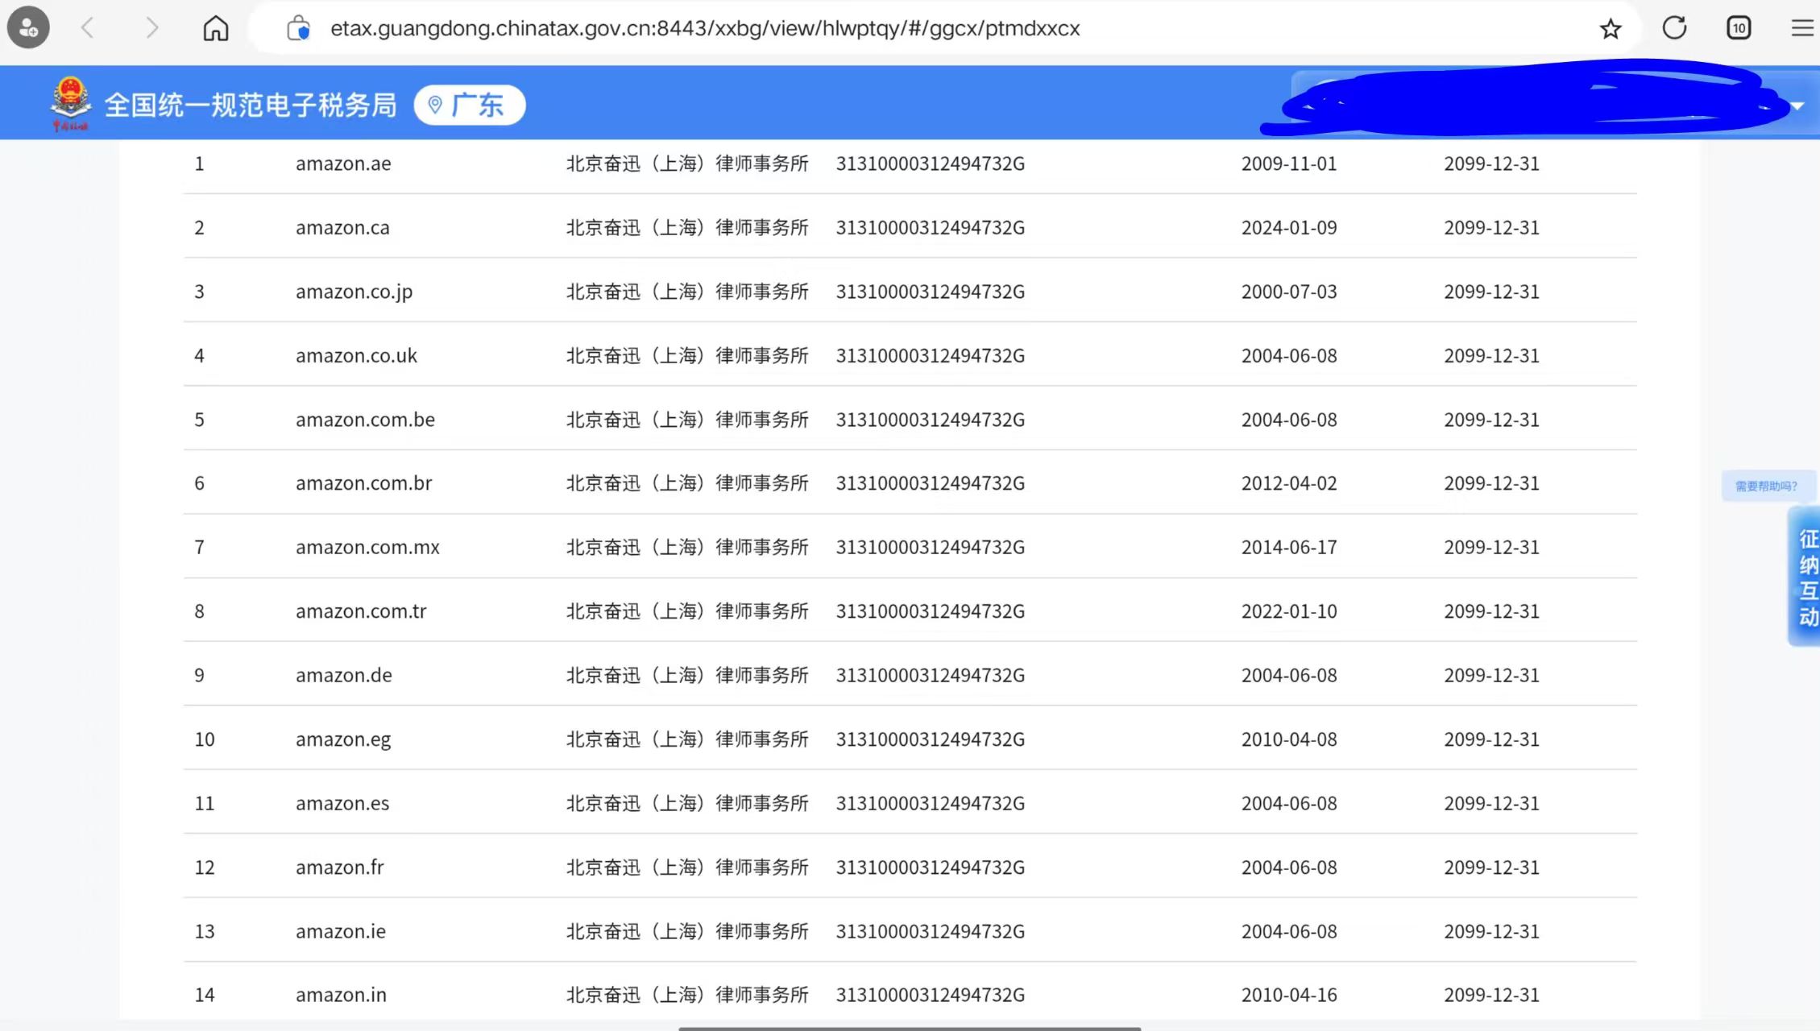This screenshot has width=1820, height=1031.
Task: Select the credit code in the amazon.ae row
Action: (930, 163)
